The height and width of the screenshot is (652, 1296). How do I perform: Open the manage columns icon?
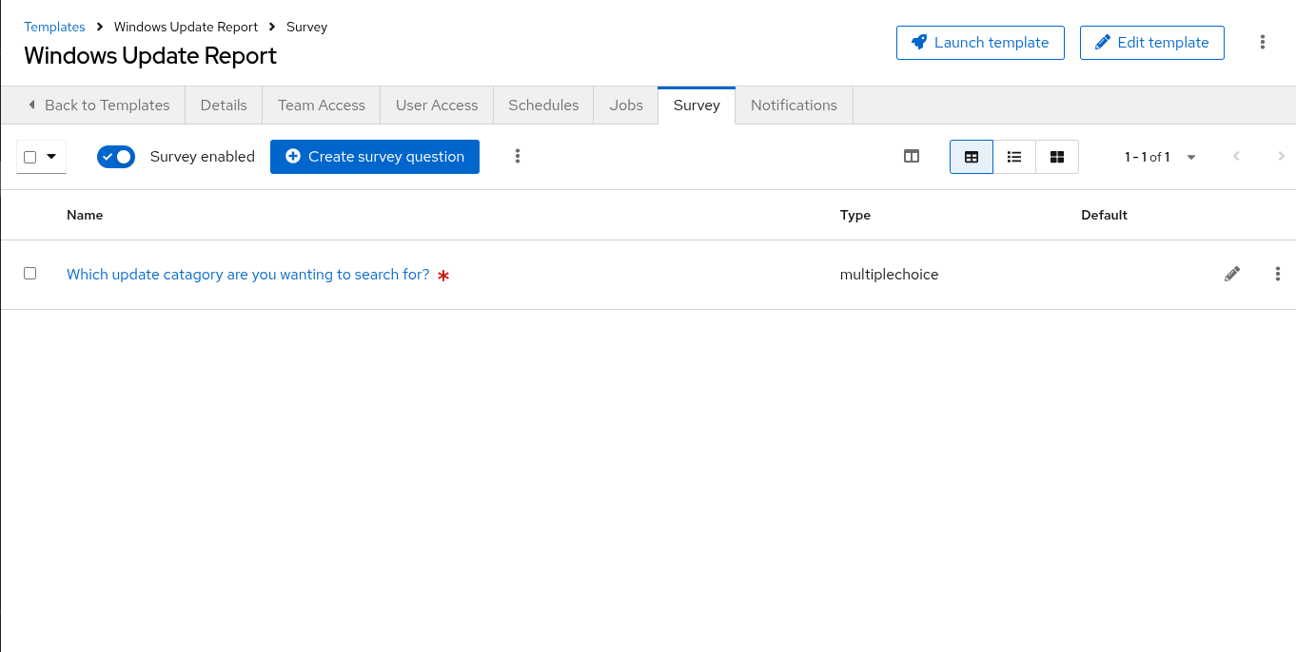coord(912,156)
